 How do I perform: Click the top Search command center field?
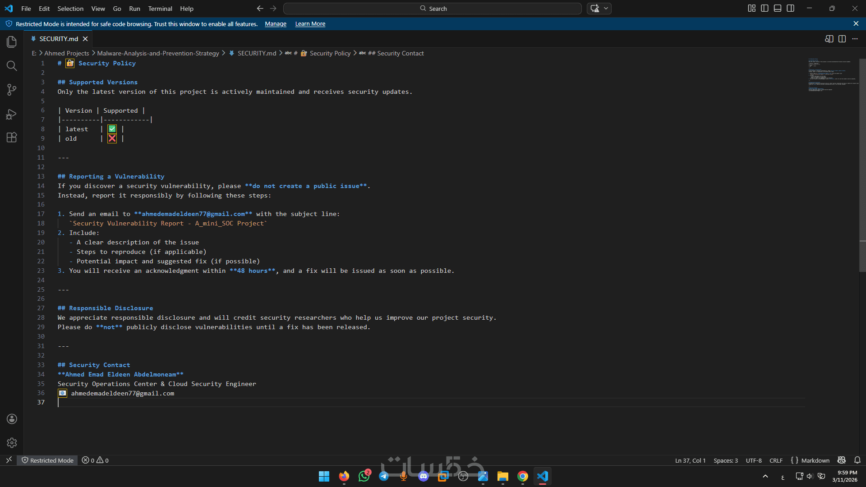pos(432,9)
